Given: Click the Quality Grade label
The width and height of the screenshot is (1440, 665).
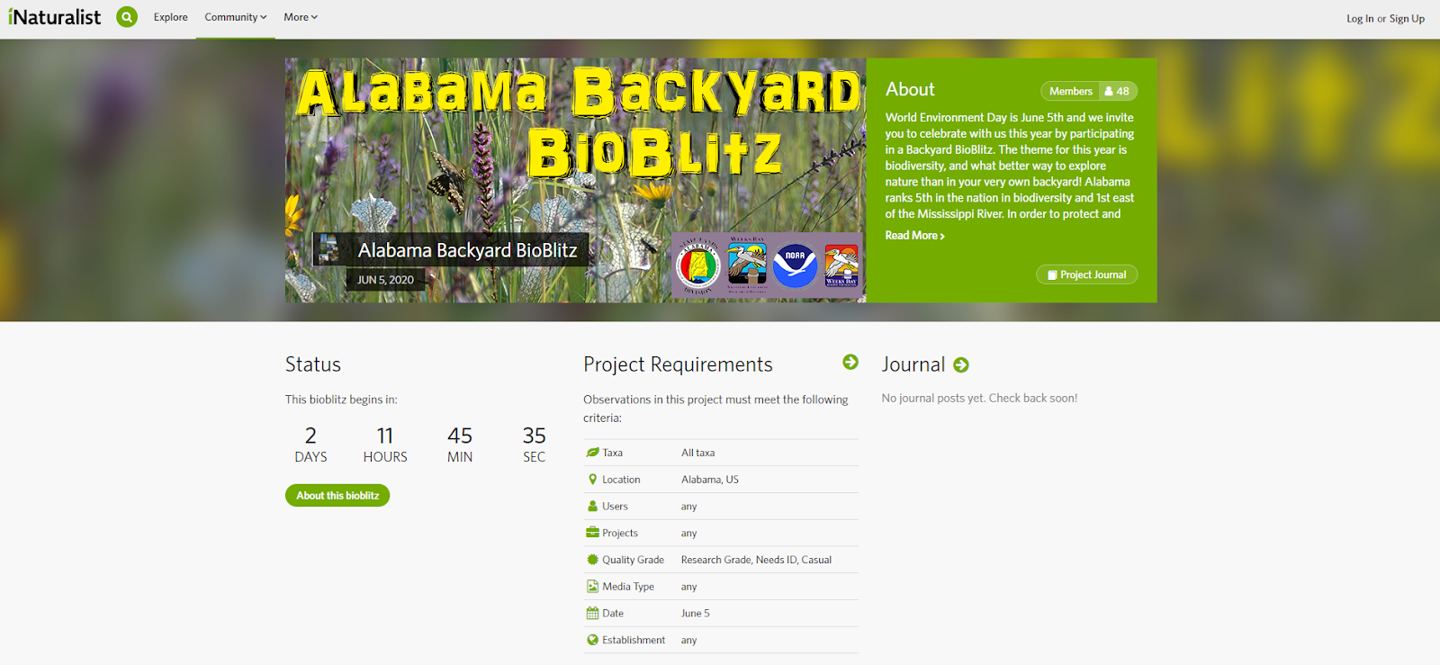Looking at the screenshot, I should pos(634,560).
